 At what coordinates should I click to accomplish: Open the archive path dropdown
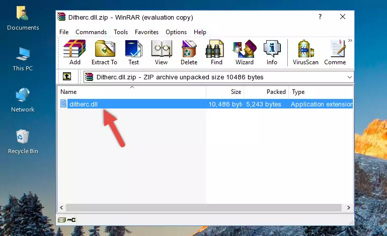tap(349, 77)
